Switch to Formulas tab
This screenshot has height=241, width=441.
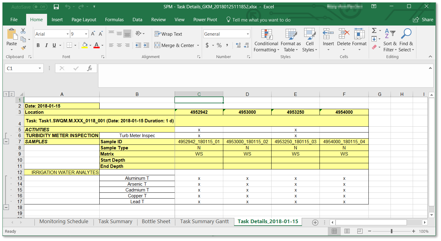[x=114, y=20]
